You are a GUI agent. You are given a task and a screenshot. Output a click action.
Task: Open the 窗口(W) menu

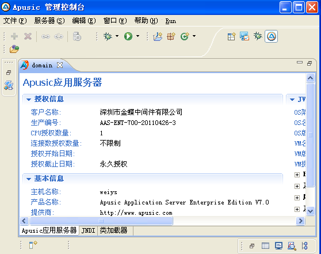point(115,21)
